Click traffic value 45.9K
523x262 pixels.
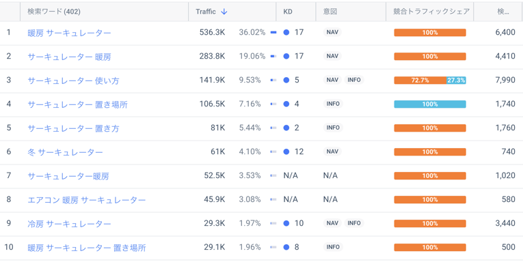click(x=215, y=199)
